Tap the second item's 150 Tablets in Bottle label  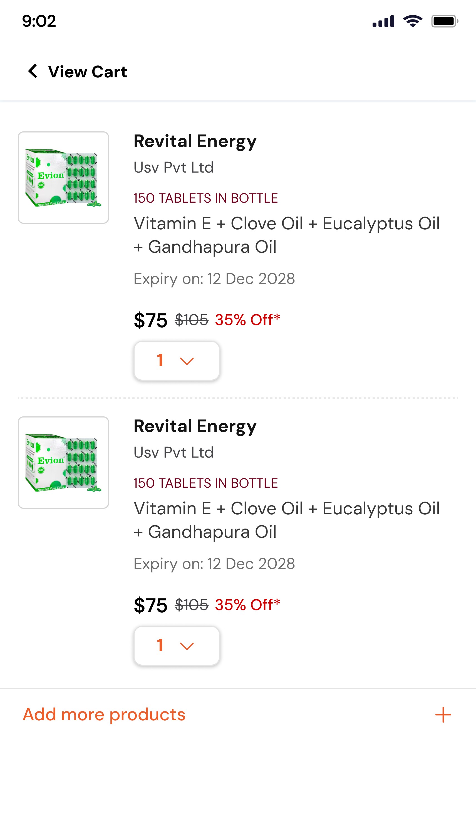pyautogui.click(x=206, y=483)
